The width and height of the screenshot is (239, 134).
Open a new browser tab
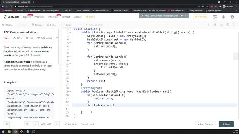click(x=34, y=2)
